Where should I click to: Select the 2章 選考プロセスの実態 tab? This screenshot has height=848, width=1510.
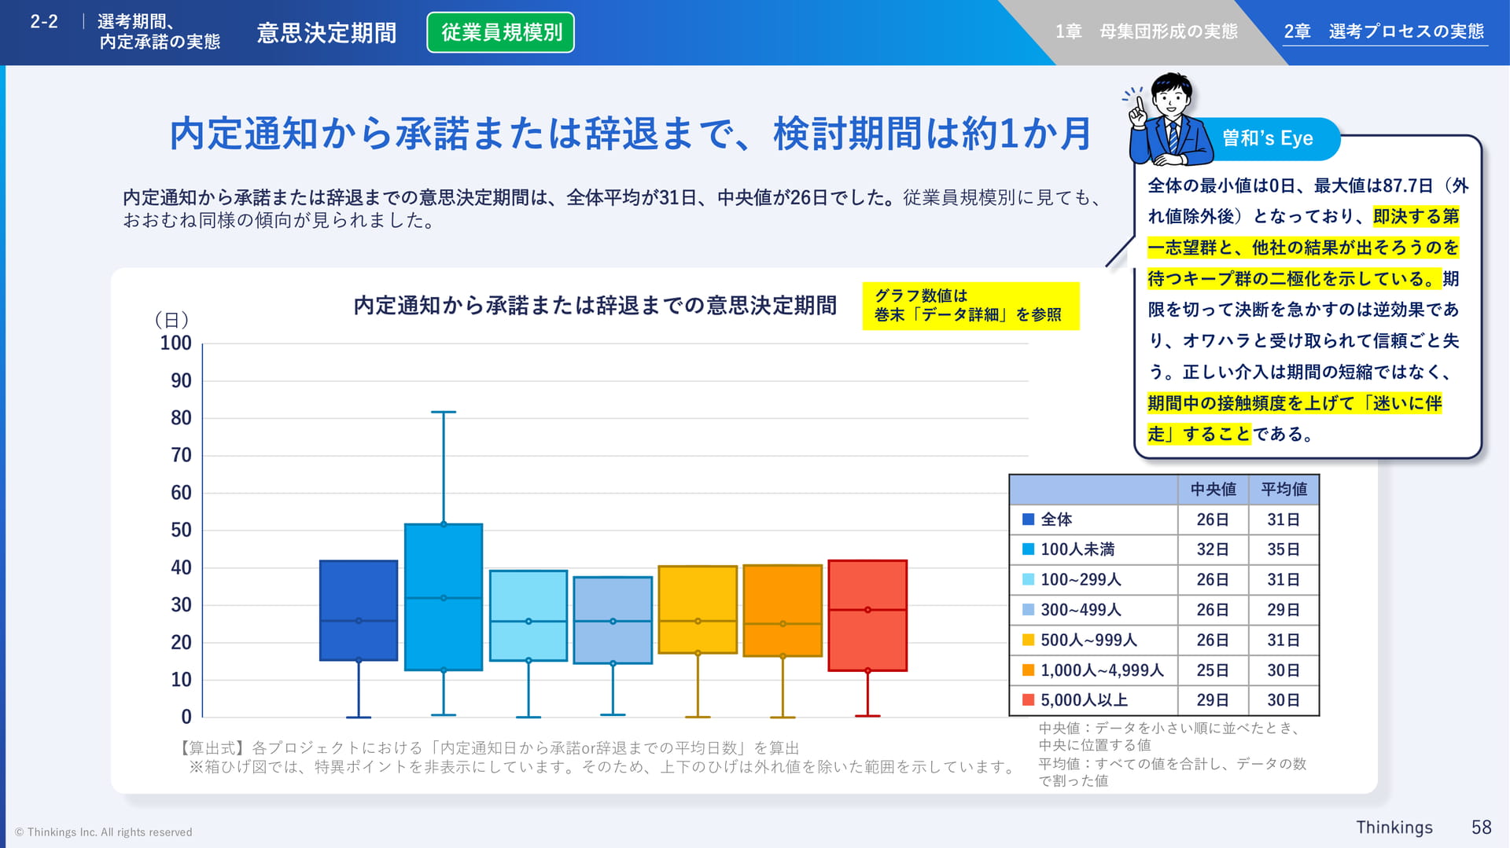[x=1384, y=31]
